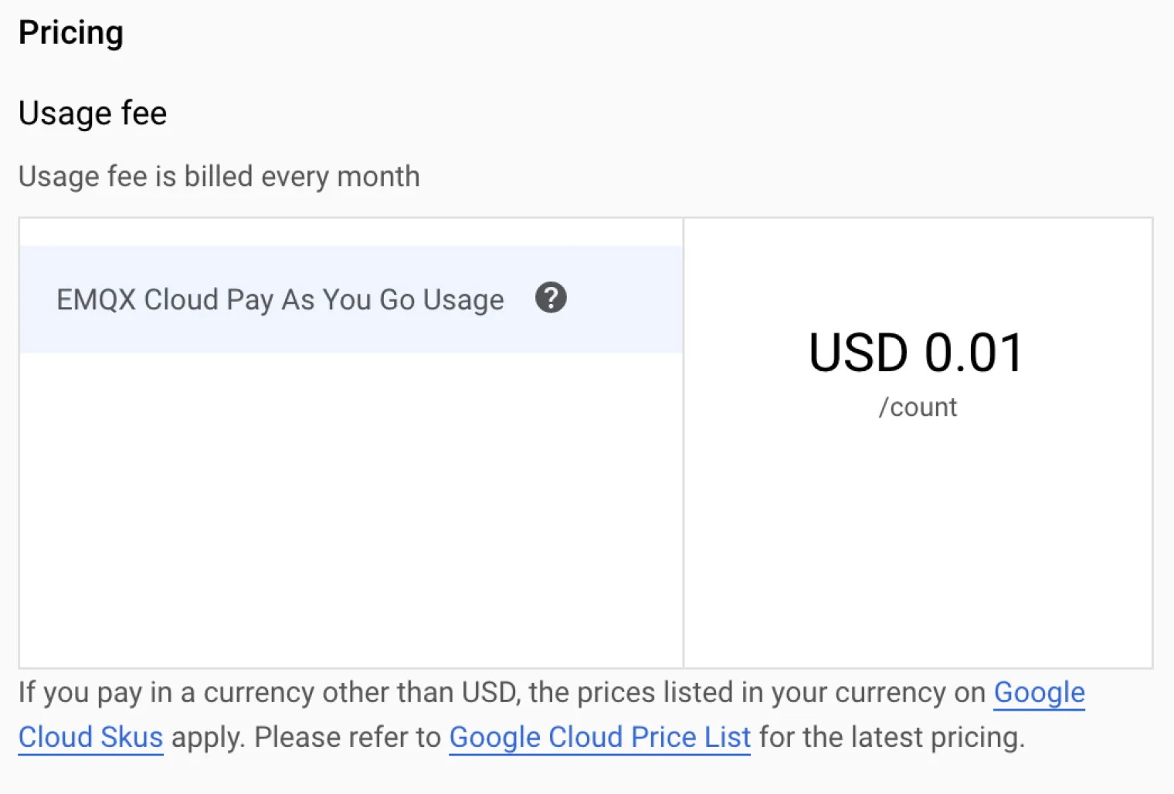The image size is (1174, 794).
Task: Select the EMQX Cloud Pay As You Go Usage label
Action: coord(280,299)
